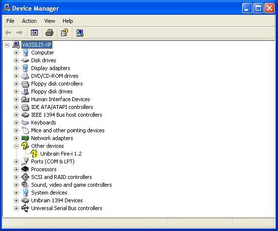Select the Keyboards category label

tap(44, 123)
